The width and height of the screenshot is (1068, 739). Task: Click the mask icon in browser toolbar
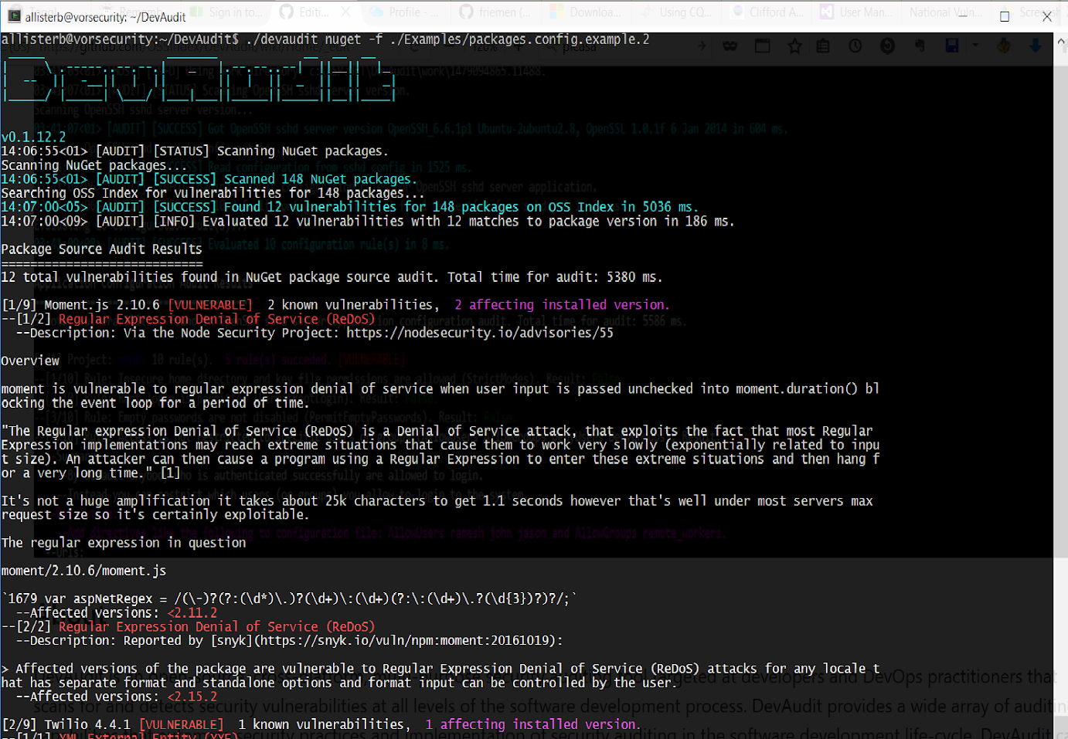730,46
